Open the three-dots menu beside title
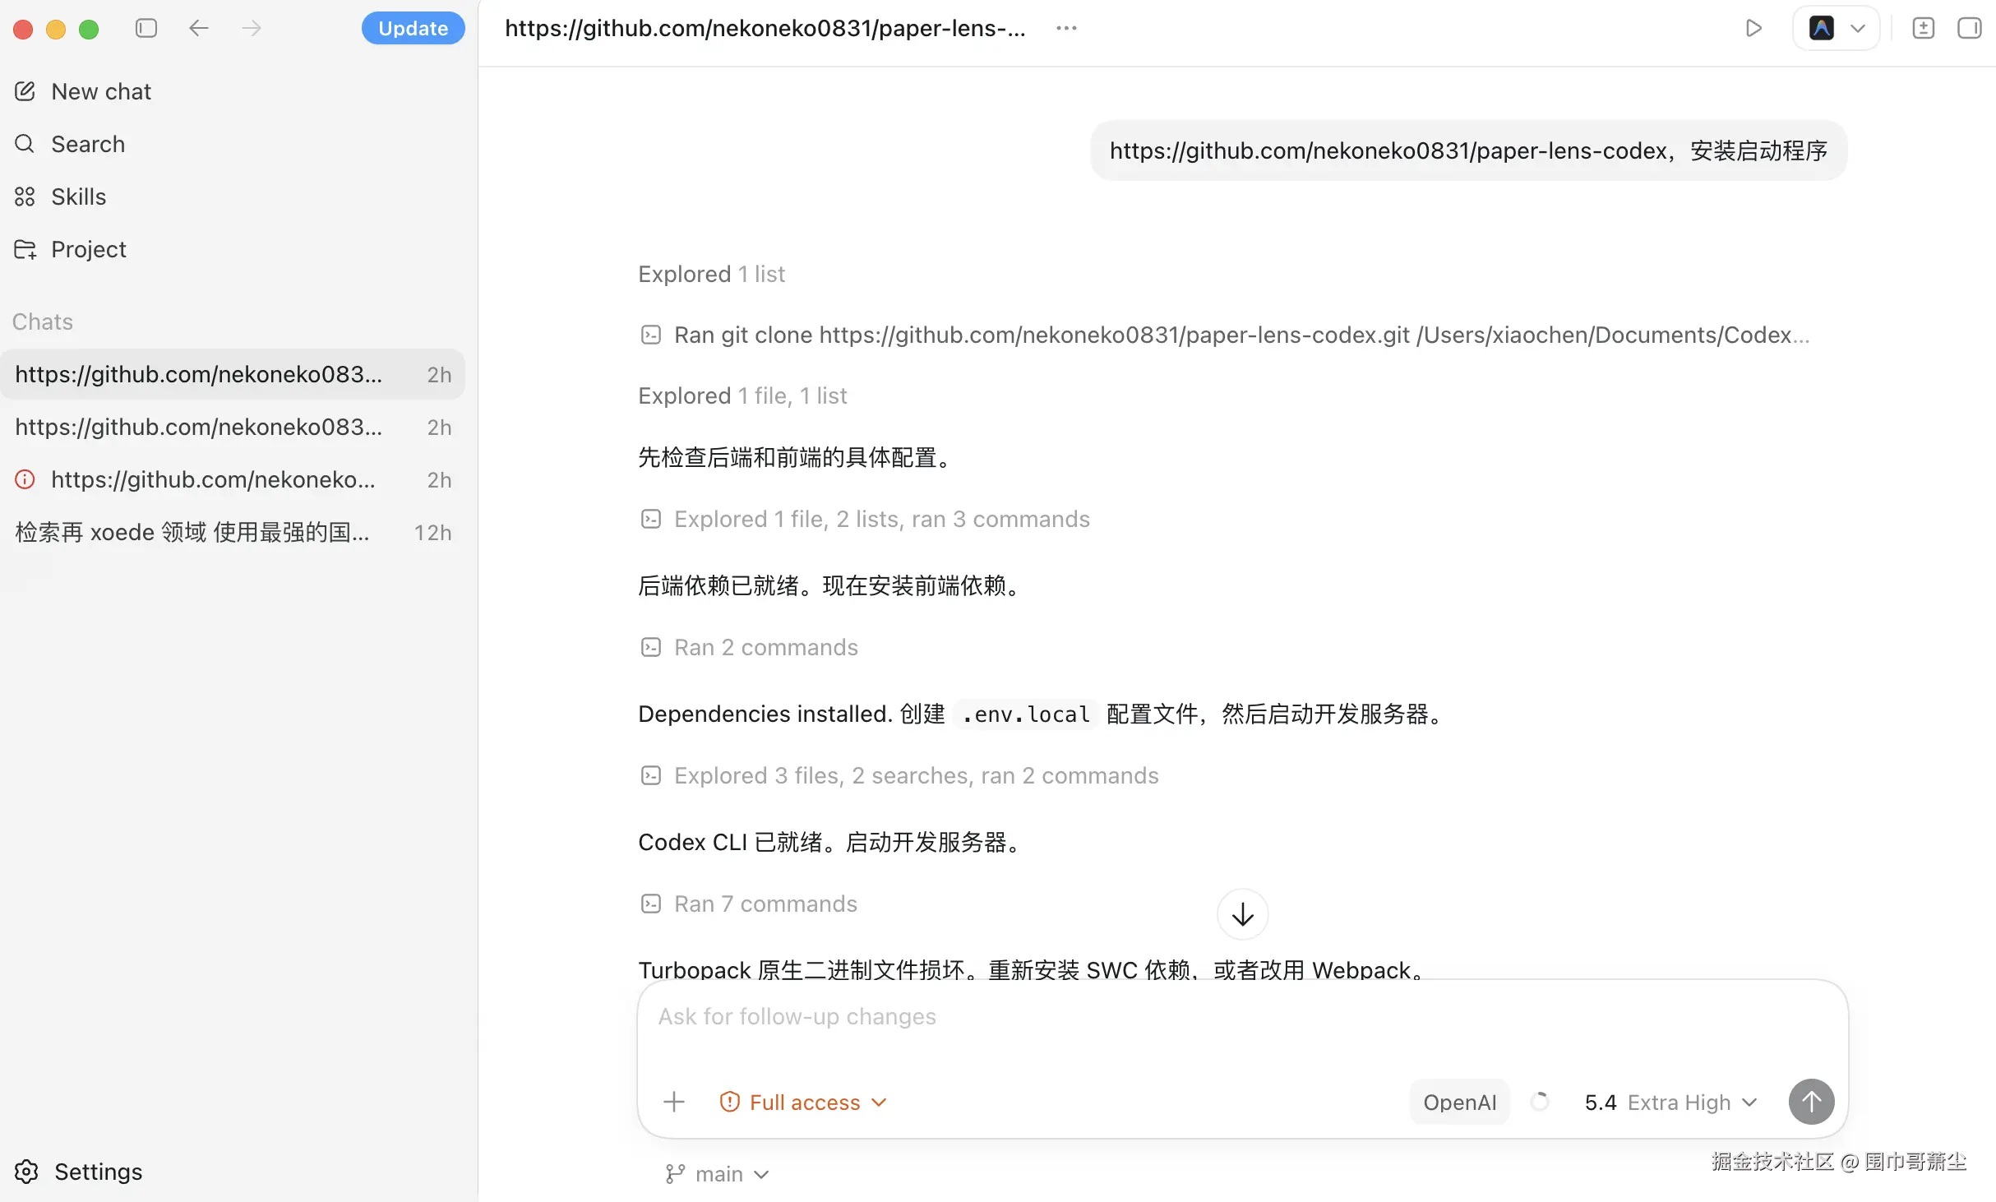The image size is (1996, 1202). coord(1066,28)
